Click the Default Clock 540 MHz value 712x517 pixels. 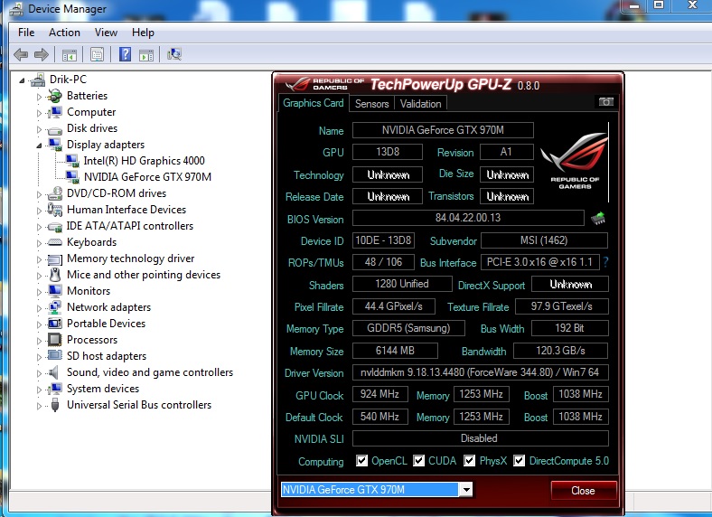(x=379, y=417)
